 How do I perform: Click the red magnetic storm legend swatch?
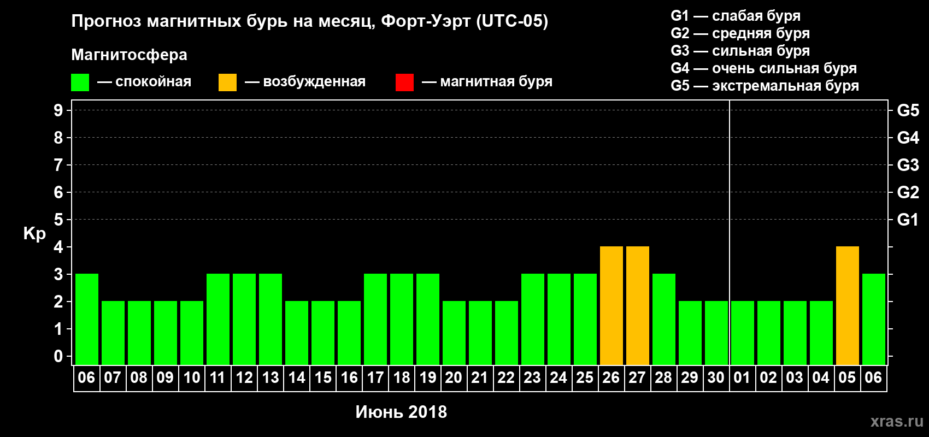tap(404, 82)
